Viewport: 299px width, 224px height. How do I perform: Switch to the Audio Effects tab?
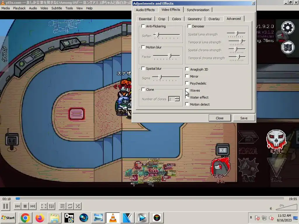pos(145,10)
